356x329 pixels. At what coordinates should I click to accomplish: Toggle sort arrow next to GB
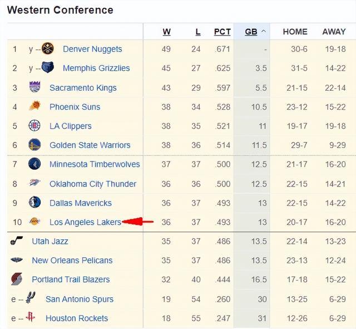point(263,31)
